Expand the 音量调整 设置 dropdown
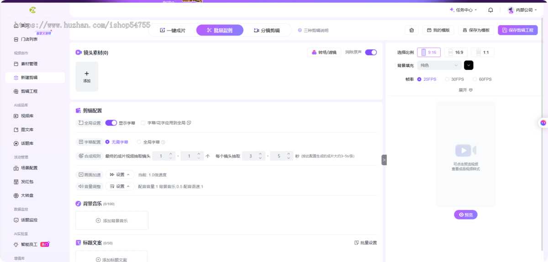Viewport: 548px width, 262px height. click(x=120, y=186)
